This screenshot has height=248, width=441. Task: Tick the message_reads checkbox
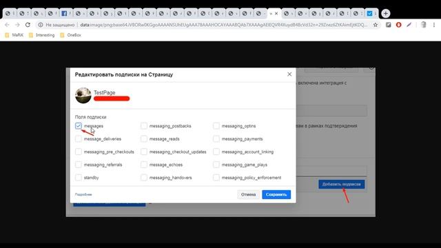point(144,138)
